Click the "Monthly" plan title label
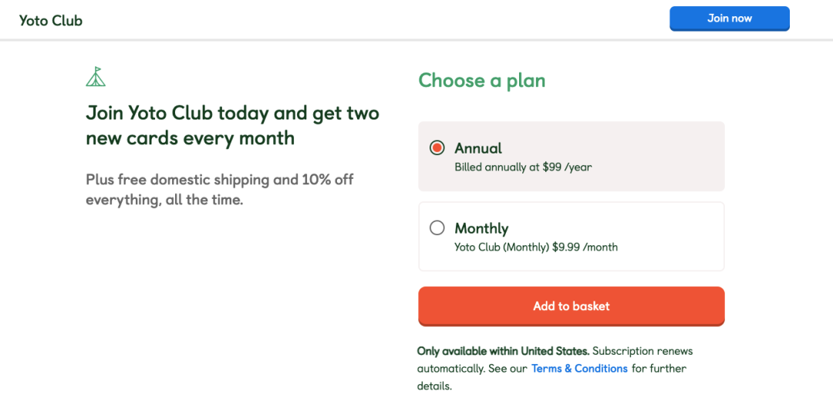 [x=481, y=228]
